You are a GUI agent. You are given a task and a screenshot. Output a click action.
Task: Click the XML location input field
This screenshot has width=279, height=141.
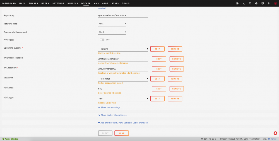point(123,69)
